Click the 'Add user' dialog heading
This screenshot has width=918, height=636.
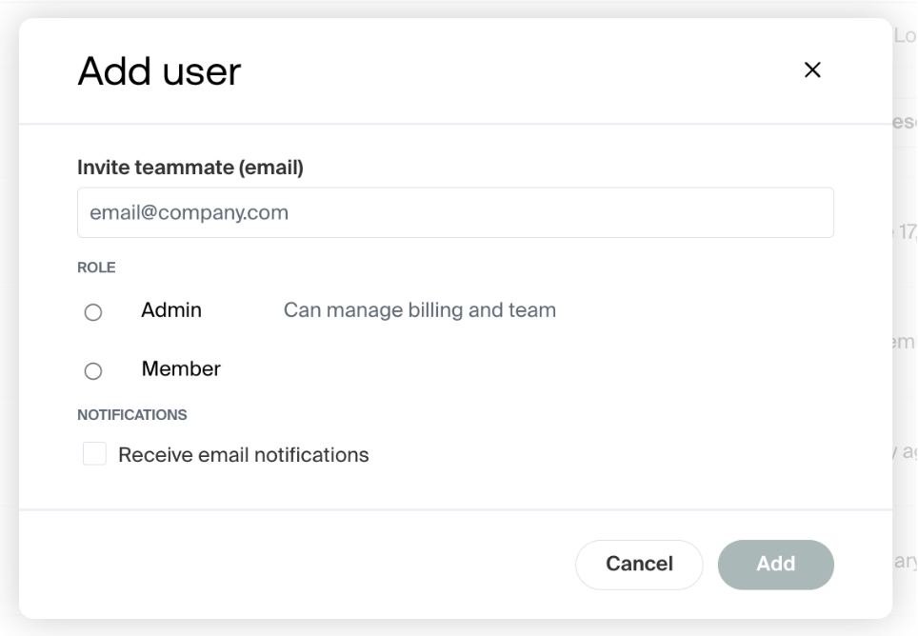tap(159, 71)
